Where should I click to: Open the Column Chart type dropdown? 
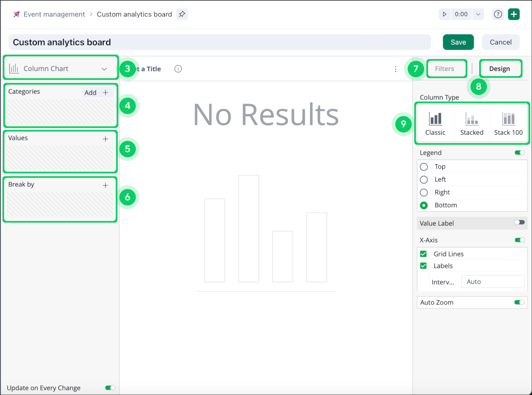[x=60, y=68]
